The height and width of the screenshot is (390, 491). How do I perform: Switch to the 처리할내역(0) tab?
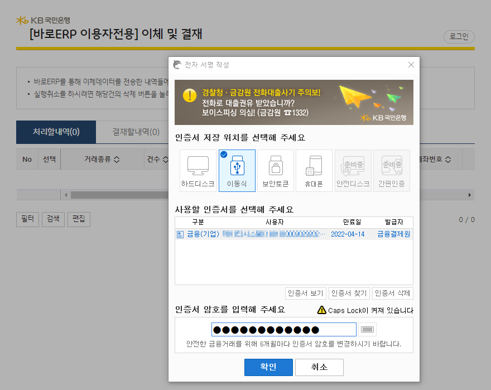[x=56, y=132]
